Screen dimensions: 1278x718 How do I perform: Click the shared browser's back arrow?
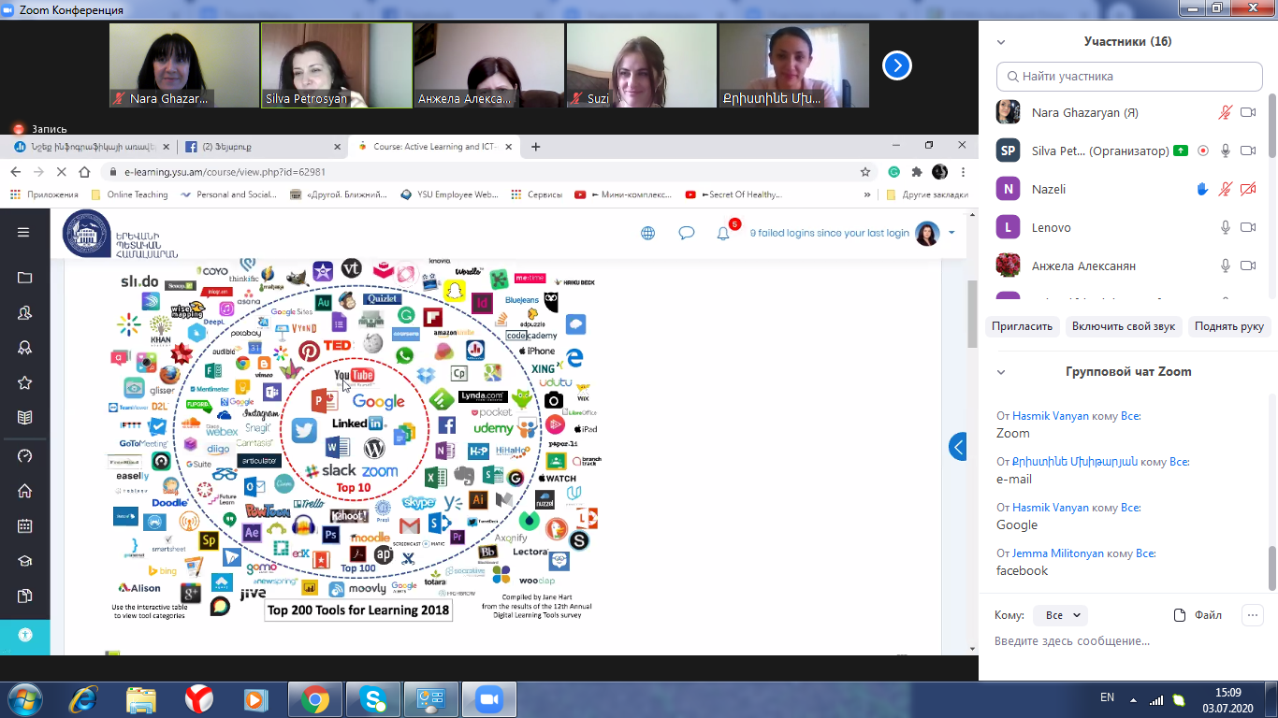click(x=15, y=172)
